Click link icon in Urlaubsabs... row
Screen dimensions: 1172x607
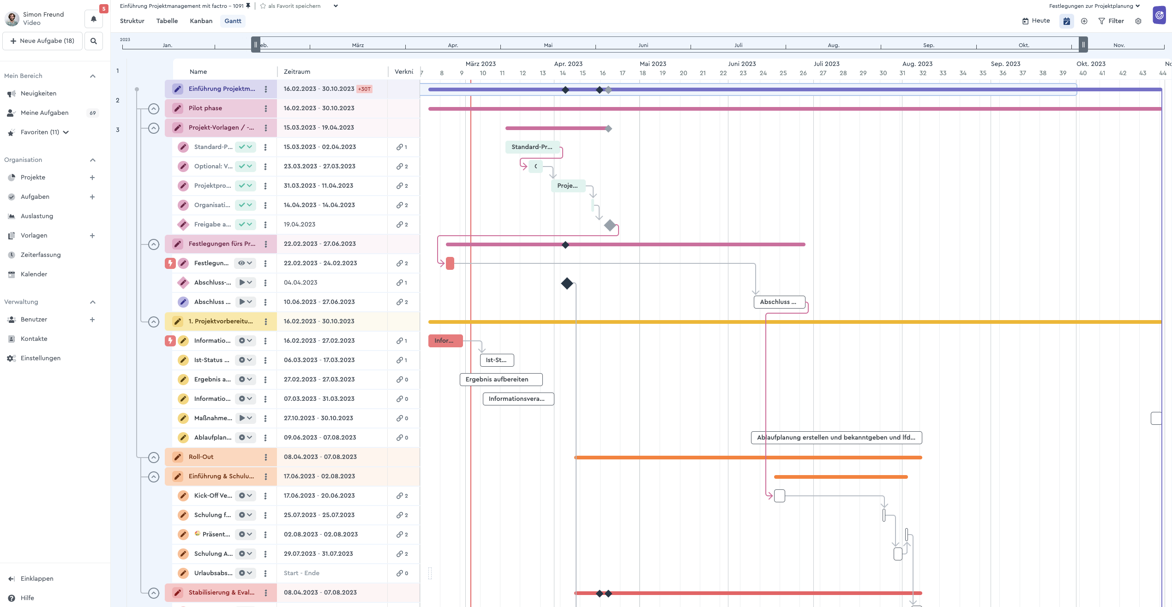tap(399, 573)
